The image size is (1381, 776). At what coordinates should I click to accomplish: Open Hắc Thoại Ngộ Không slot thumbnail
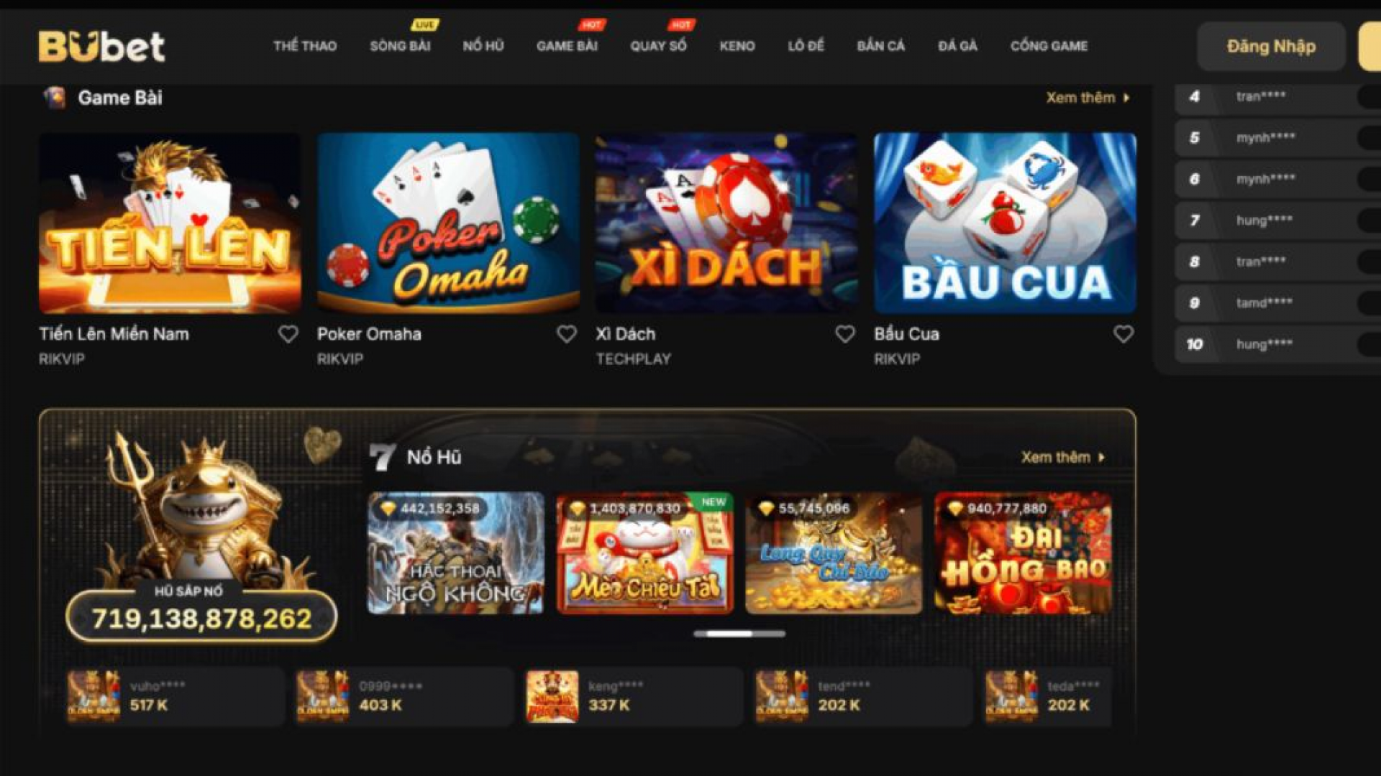tap(456, 553)
